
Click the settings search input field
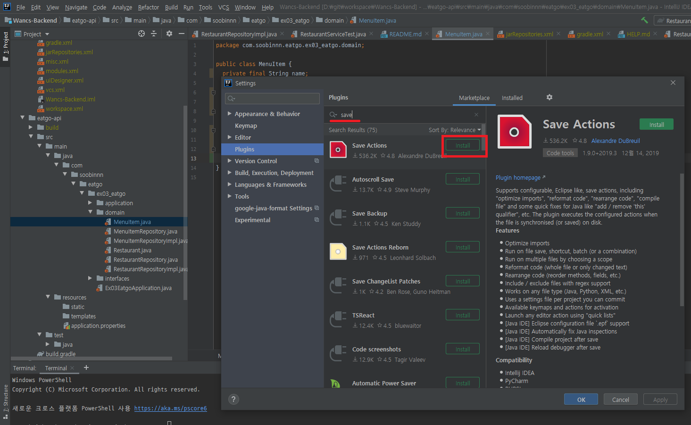(272, 99)
